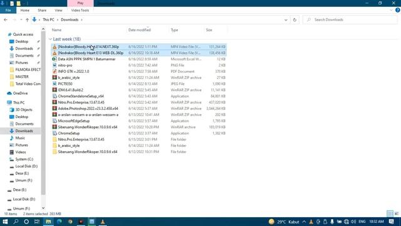This screenshot has height=226, width=401.
Task: Sort by the Name column header
Action: point(56,30)
